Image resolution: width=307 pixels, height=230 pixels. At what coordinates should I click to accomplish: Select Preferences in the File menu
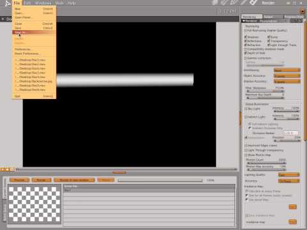point(34,49)
